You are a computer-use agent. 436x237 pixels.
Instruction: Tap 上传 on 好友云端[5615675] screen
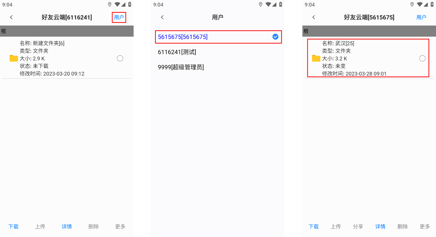pos(336,226)
